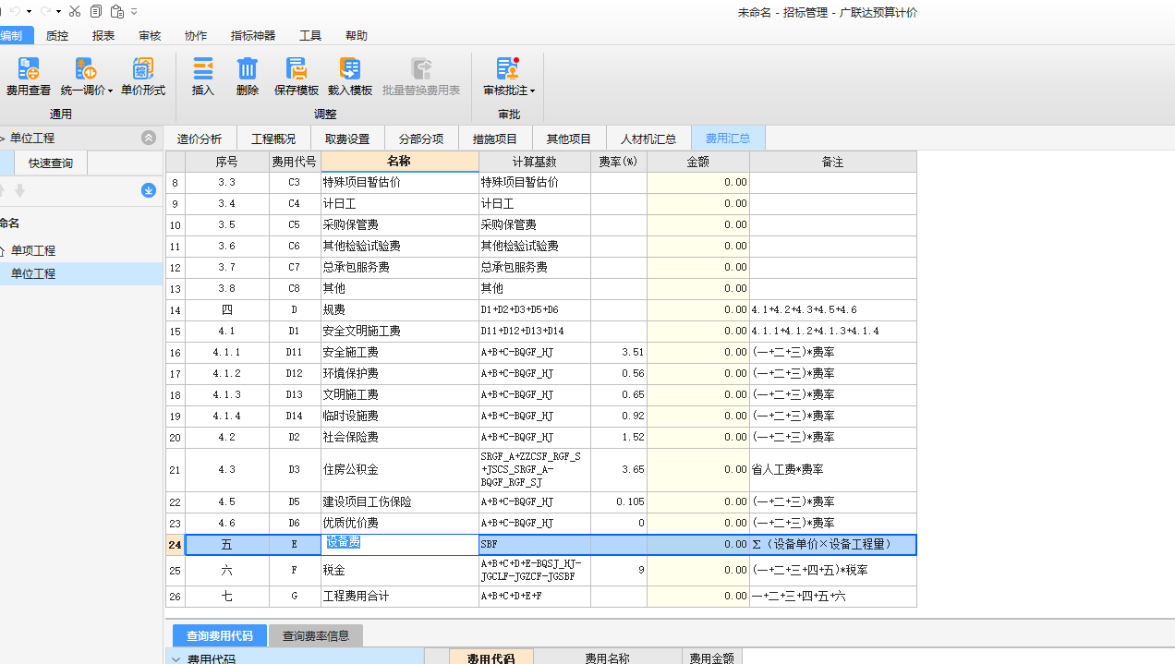Switch to the 造价分析 tab
Viewport: 1175px width, 664px height.
tap(200, 139)
